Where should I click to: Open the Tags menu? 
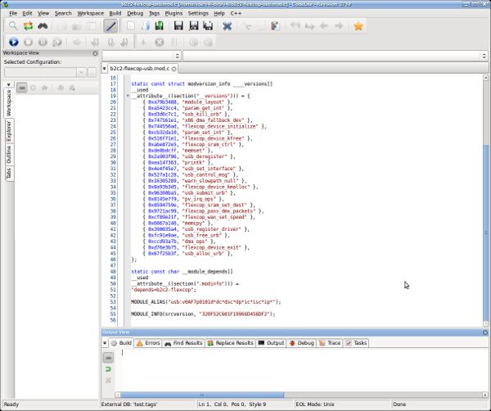point(154,13)
